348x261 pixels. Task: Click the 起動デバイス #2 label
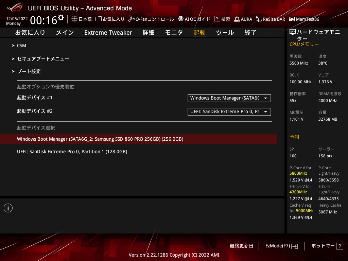click(x=35, y=111)
